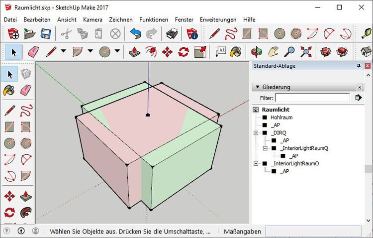Save the model with the floppy disk icon
The image size is (373, 238).
[x=46, y=33]
